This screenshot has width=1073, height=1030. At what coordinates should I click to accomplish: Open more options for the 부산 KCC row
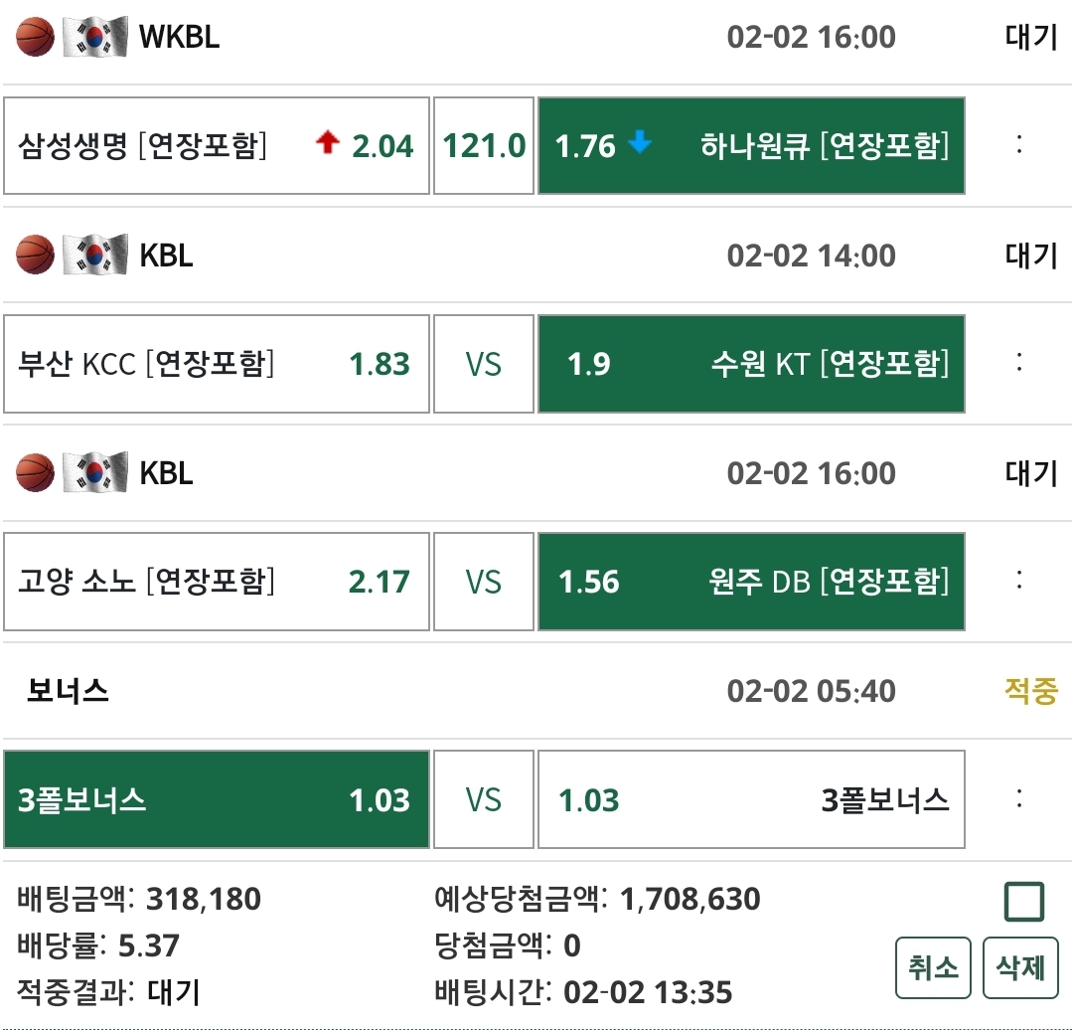(x=1019, y=364)
